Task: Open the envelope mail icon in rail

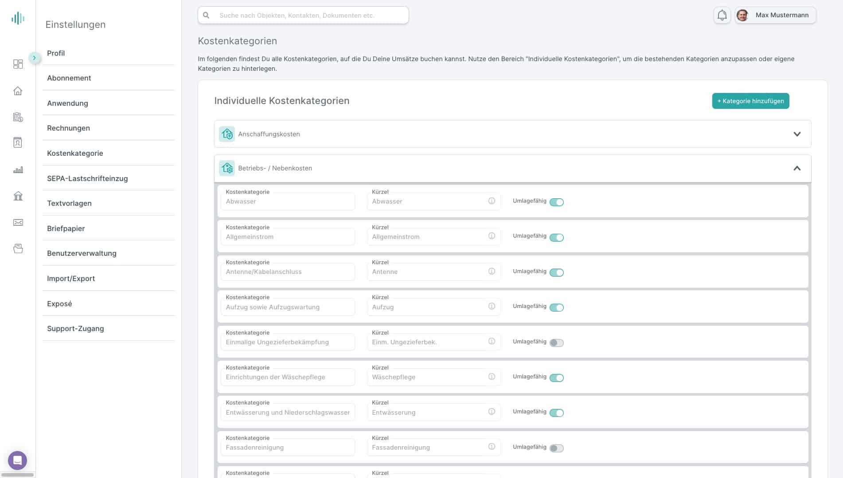Action: 18,223
